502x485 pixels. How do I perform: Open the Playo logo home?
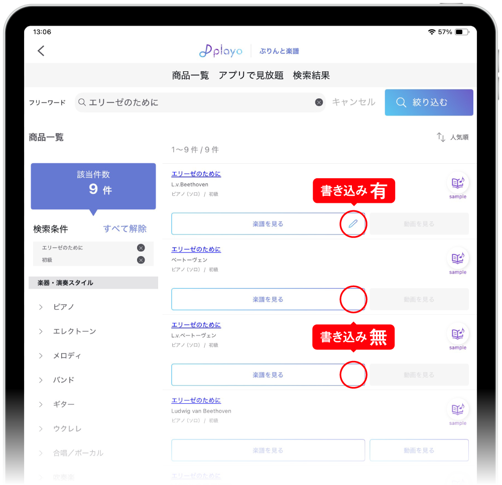(x=220, y=51)
